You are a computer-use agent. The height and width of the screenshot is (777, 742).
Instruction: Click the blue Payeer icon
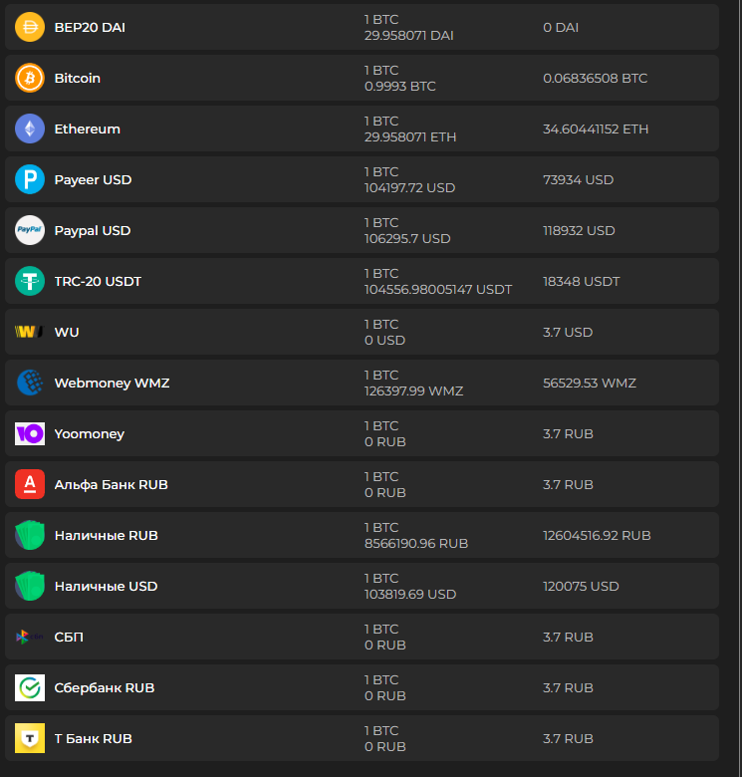[x=30, y=179]
